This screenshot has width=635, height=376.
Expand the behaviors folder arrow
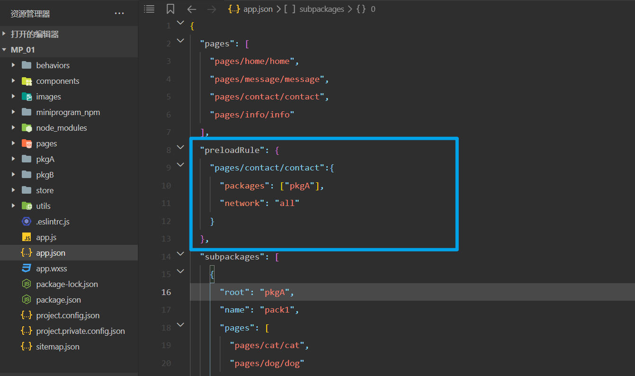14,65
